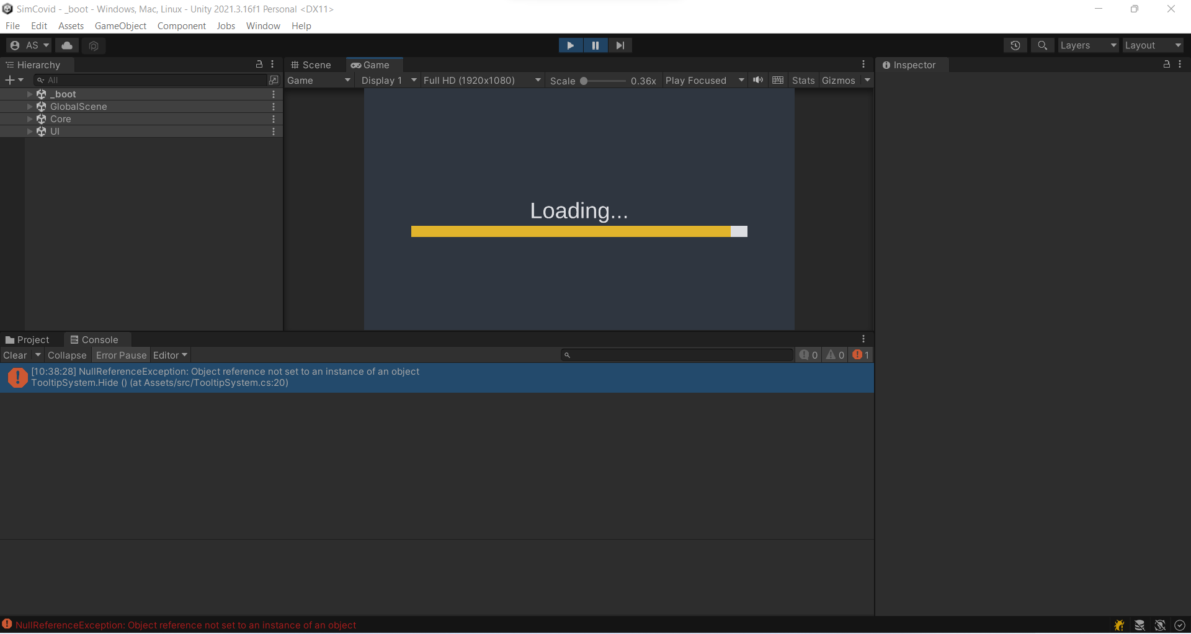Viewport: 1191px width, 634px height.
Task: Toggle Collapse mode in the Console
Action: [66, 355]
